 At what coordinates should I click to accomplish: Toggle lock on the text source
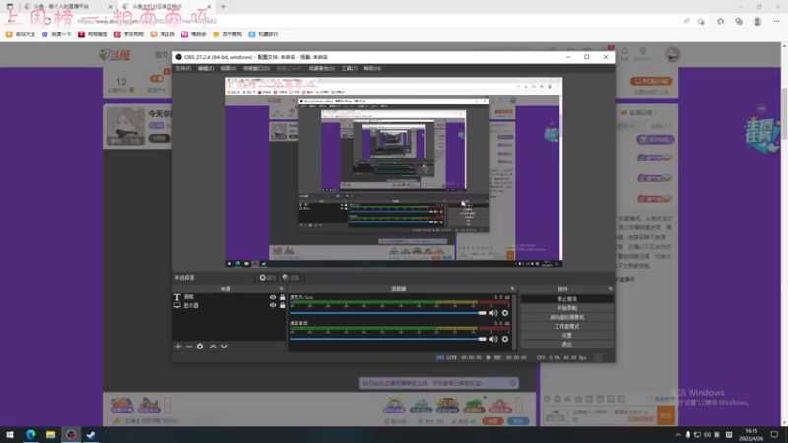(x=282, y=297)
